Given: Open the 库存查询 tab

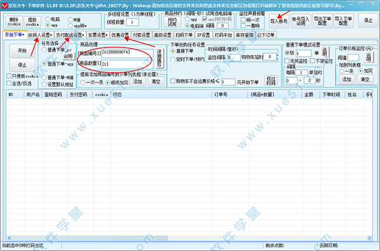Looking at the screenshot, I should [x=244, y=35].
